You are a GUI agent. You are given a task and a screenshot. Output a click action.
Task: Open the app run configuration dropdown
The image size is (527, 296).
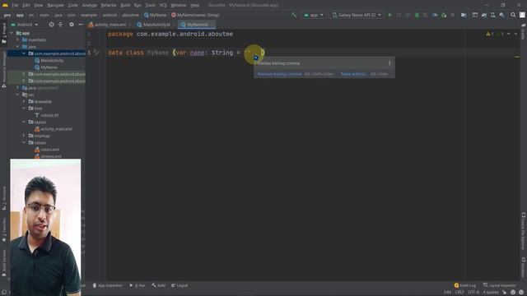pos(314,15)
